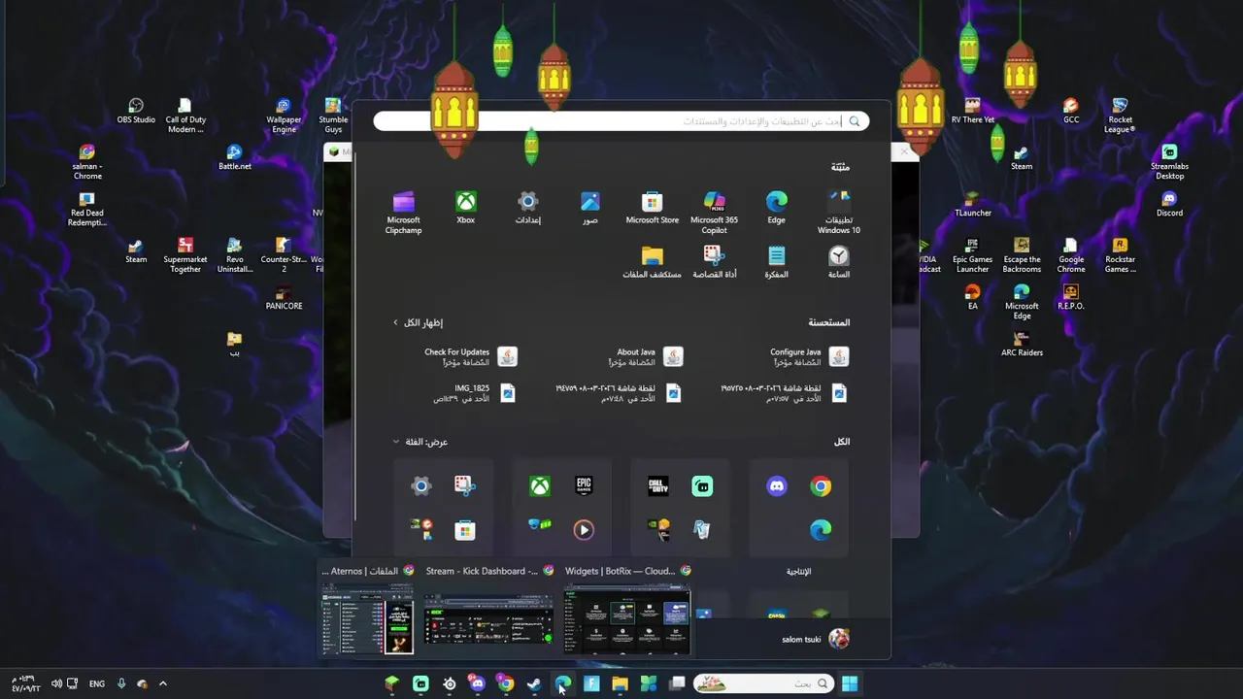Open تطبيقات Windows 10 folder
Screen dimensions: 1243x699
coord(839,213)
